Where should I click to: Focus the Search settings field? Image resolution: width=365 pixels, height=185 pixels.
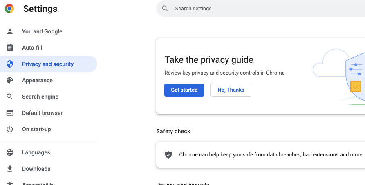pos(260,9)
